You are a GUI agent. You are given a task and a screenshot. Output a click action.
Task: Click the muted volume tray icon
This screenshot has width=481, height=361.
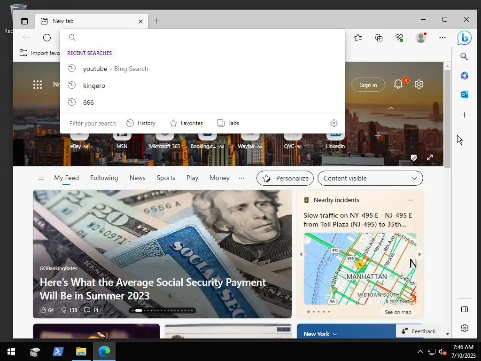[x=442, y=352]
